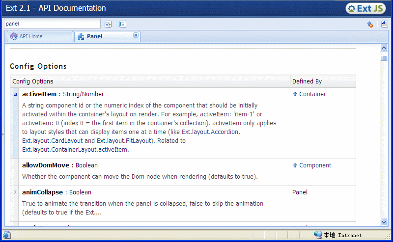393x242 pixels.
Task: Collapse the activeItem config row
Action: tap(15, 94)
